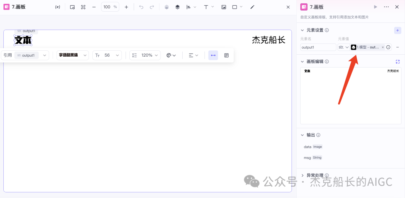Open the shape tool dropdown

click(x=237, y=7)
